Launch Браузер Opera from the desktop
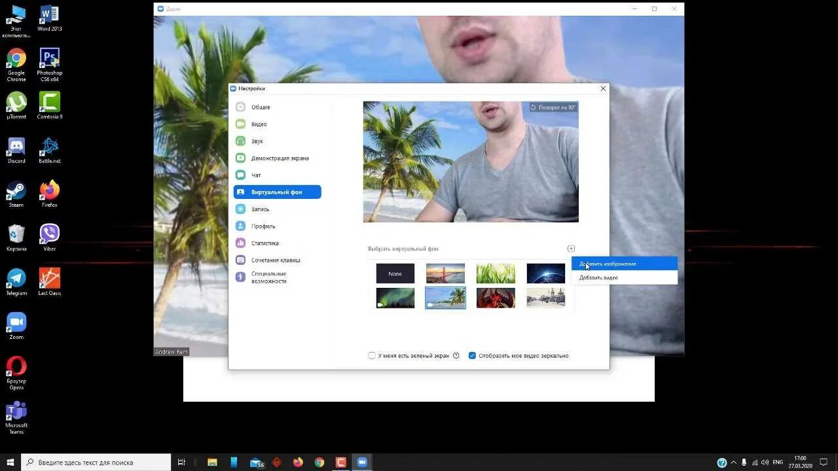The image size is (838, 471). pos(16,373)
